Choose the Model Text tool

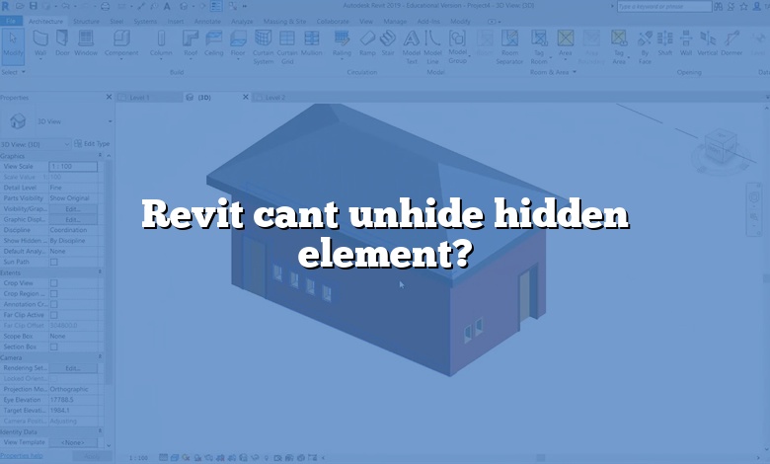click(x=412, y=47)
